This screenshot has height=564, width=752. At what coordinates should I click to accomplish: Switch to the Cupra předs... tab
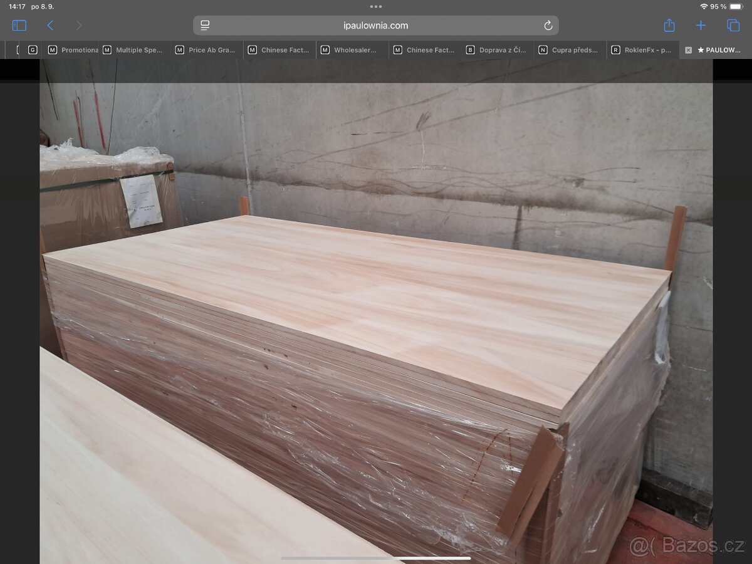(569, 50)
